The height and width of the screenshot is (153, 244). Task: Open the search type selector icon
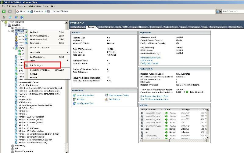click(219, 11)
